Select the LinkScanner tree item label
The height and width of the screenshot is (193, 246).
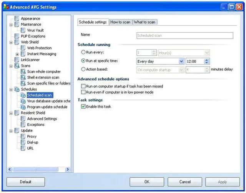30,60
